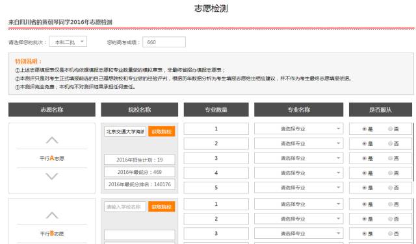
Task: Click the 志愿名称 column header
Action: coord(52,110)
